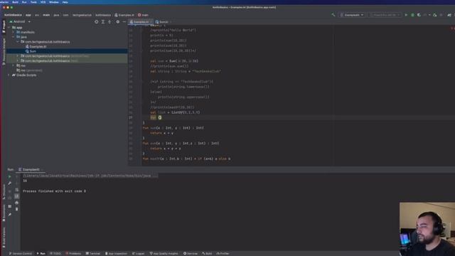Open the Help menu in menu bar
455x256 pixels.
(x=65, y=2)
